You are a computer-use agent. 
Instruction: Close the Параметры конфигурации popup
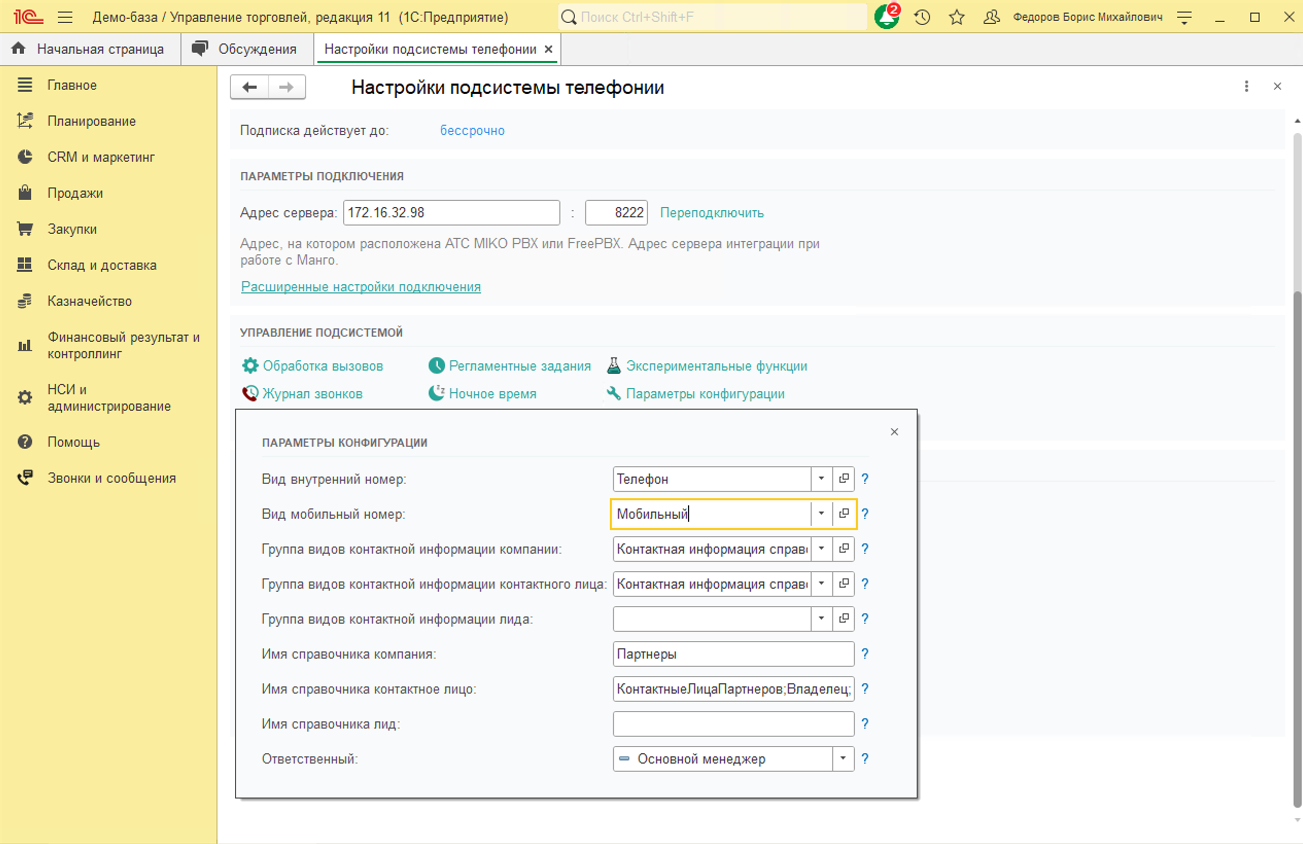[895, 432]
